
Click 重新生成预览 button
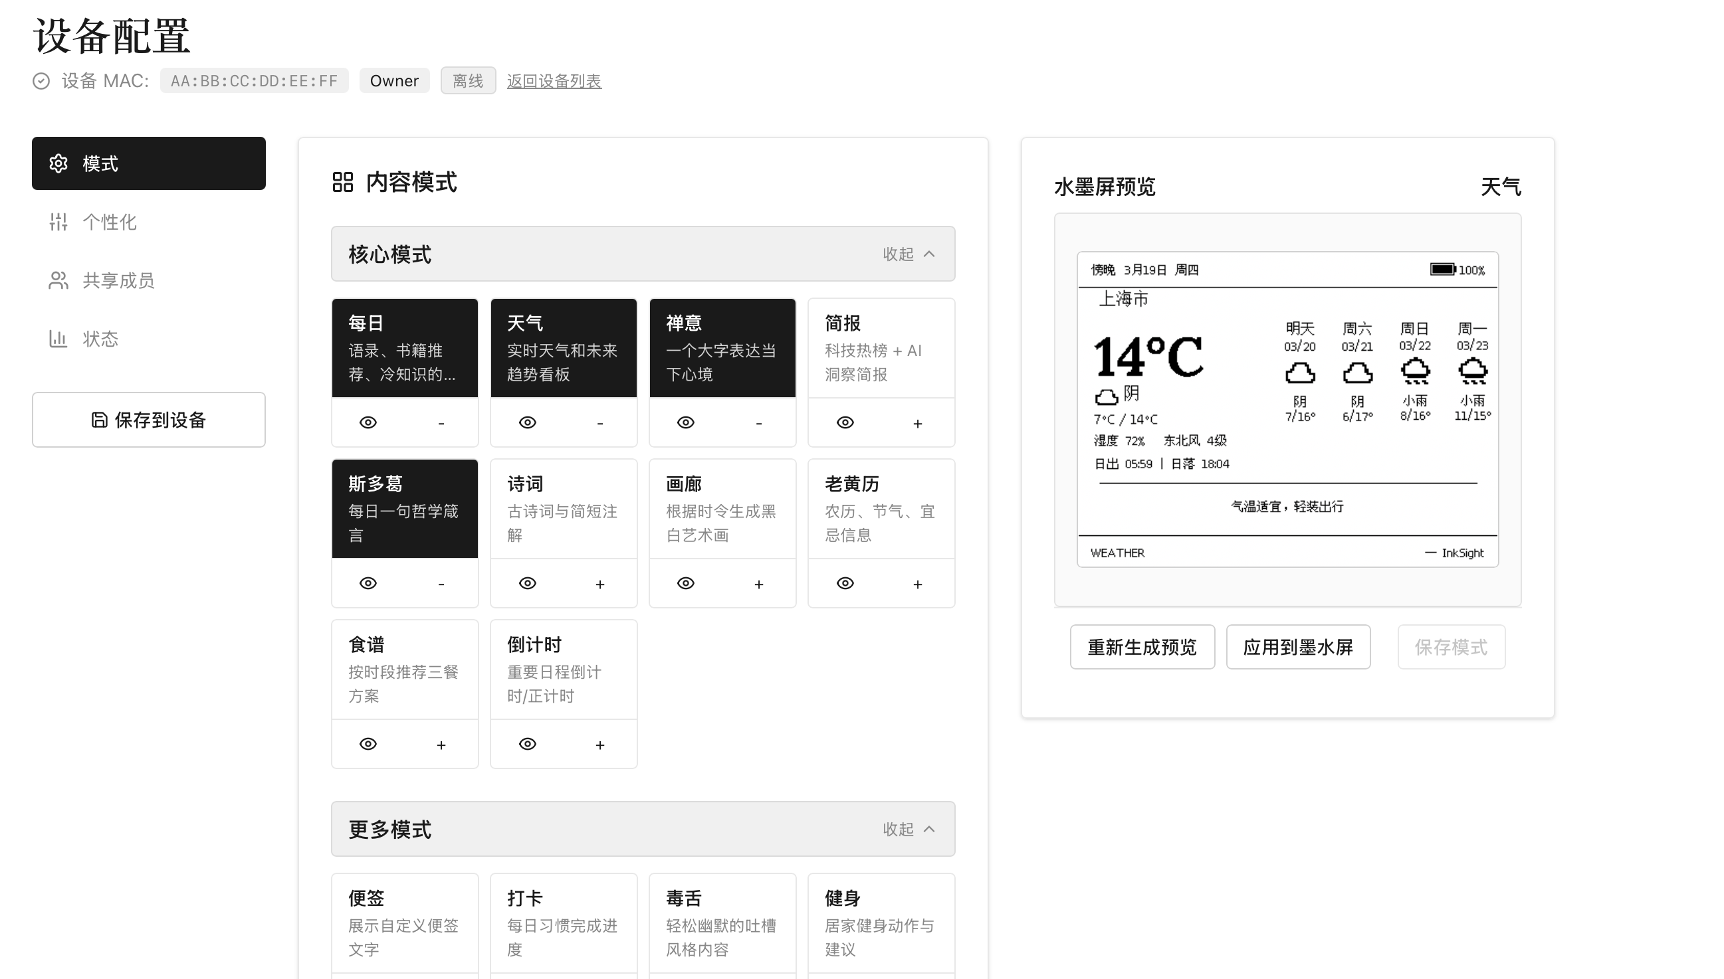point(1142,647)
